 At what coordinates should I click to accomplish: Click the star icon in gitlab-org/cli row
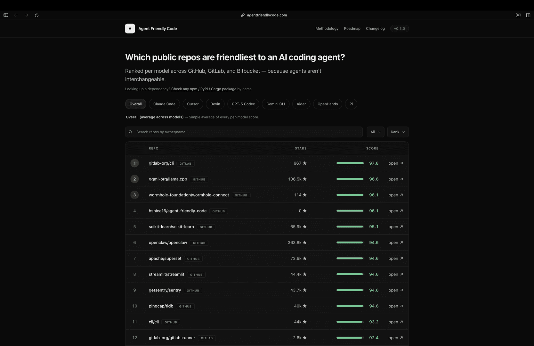(305, 163)
